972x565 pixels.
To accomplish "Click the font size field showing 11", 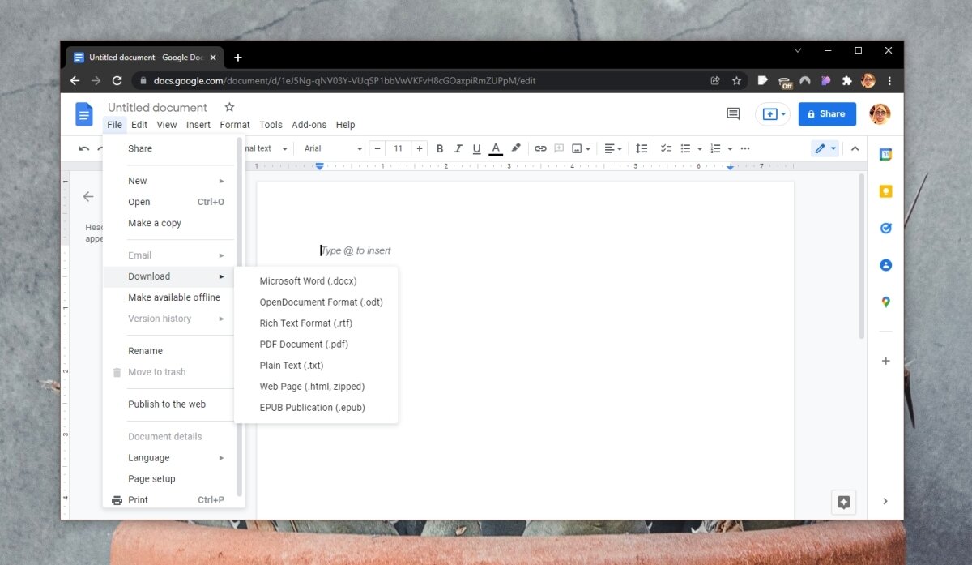I will [398, 148].
